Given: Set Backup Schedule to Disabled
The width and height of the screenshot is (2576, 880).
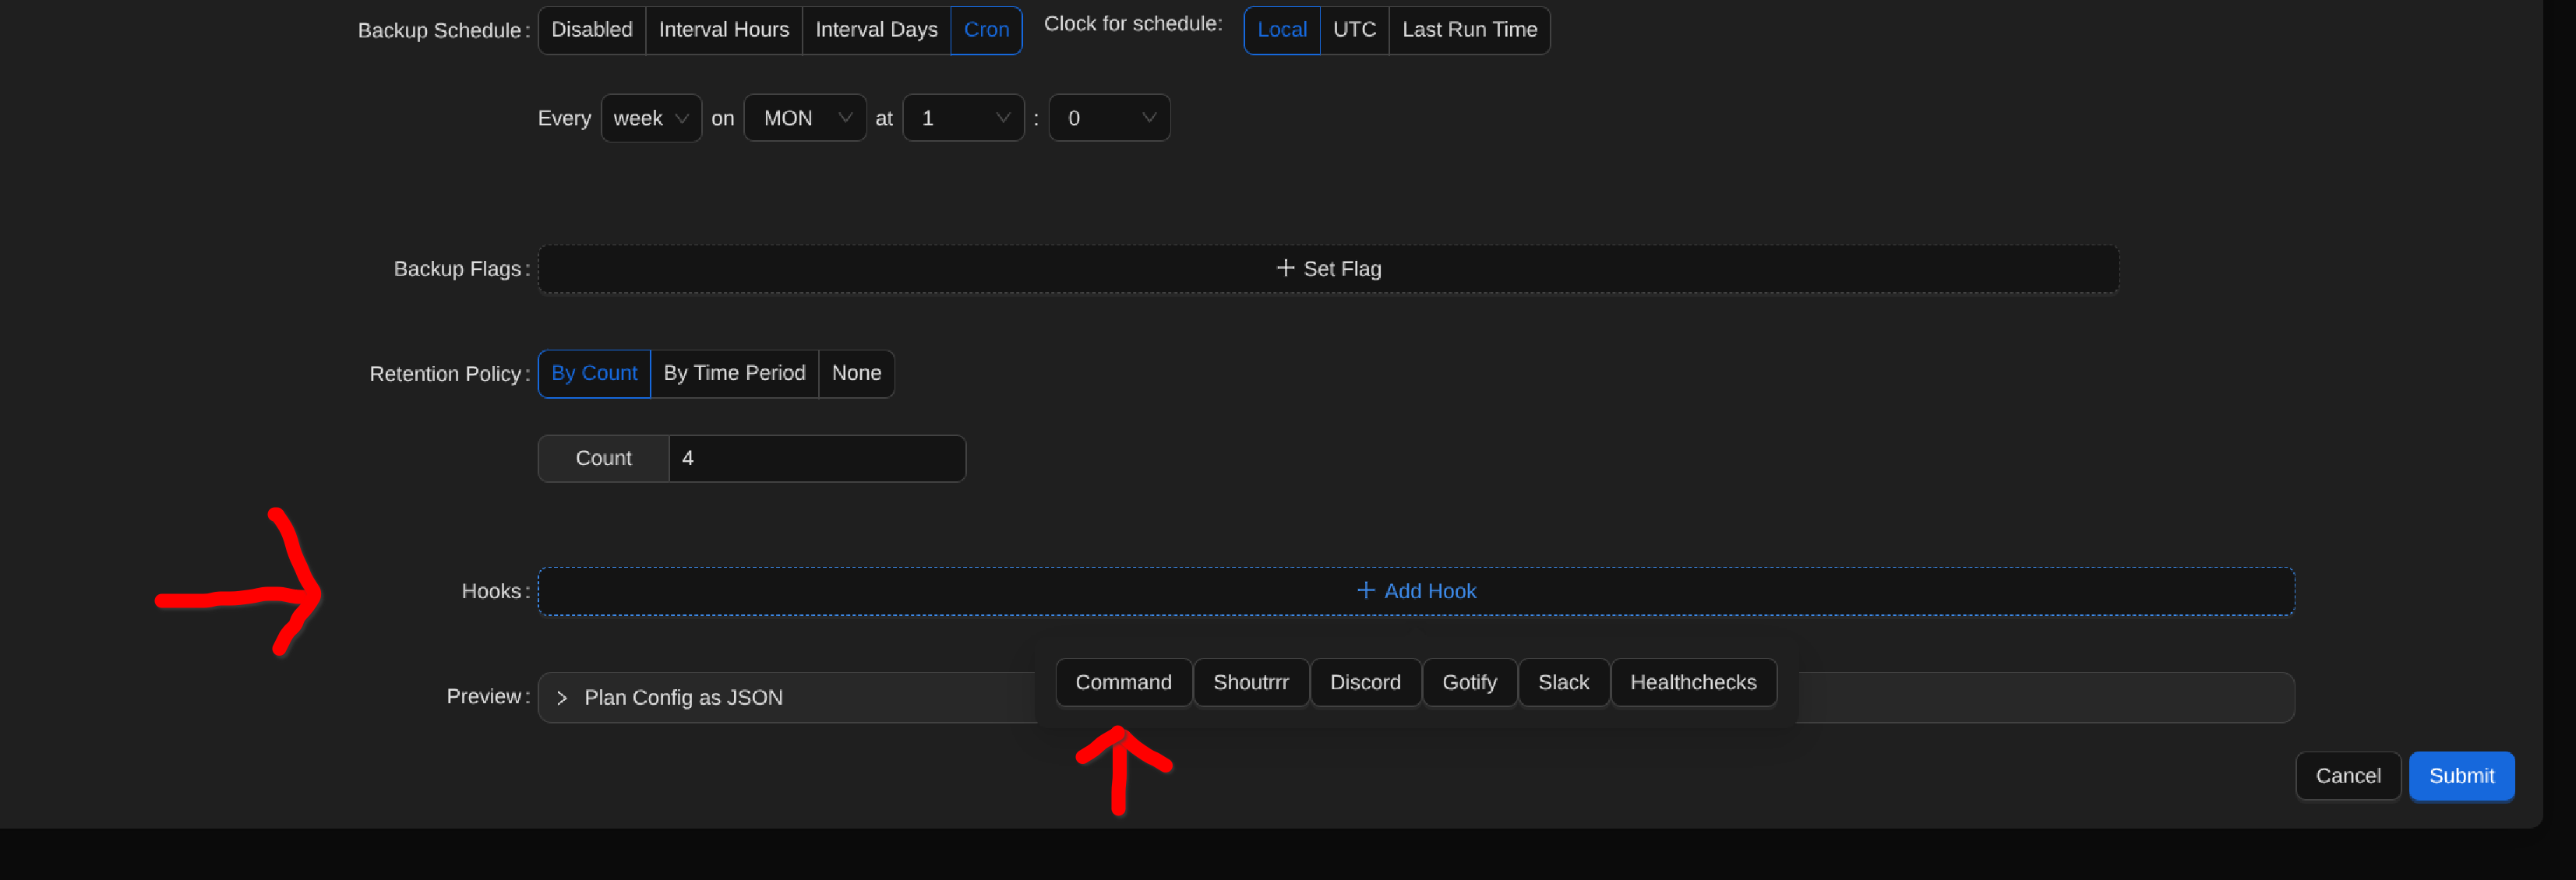Looking at the screenshot, I should 591,30.
